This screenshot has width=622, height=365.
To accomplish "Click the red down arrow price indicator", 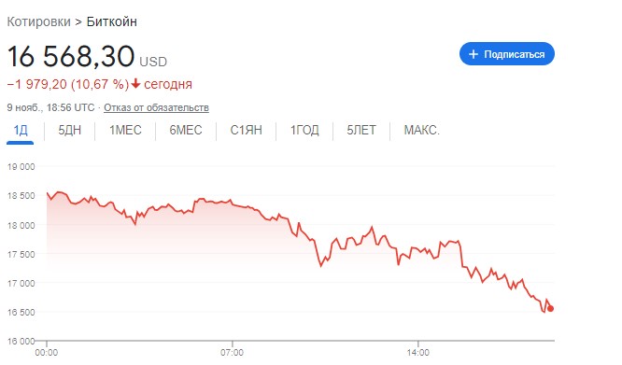I will pyautogui.click(x=135, y=84).
